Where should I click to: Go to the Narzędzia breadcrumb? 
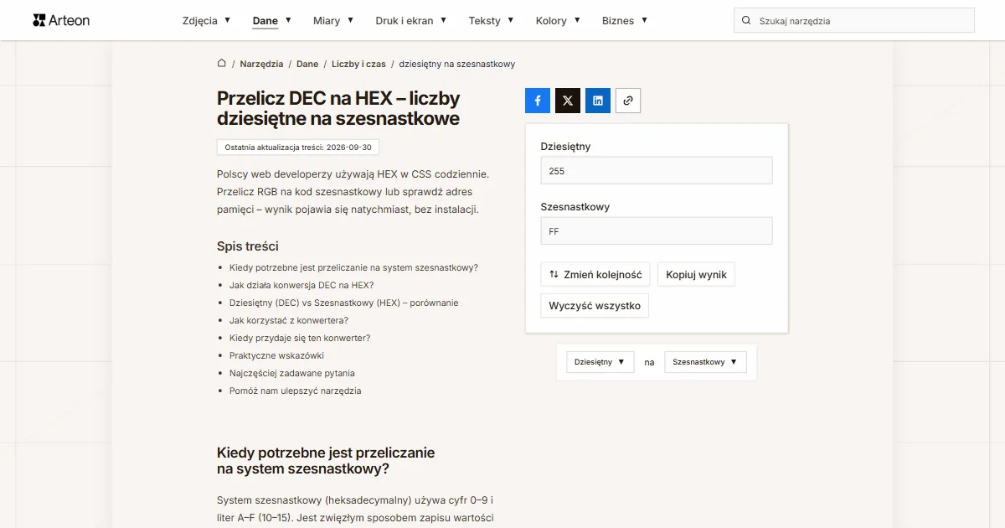coord(261,64)
